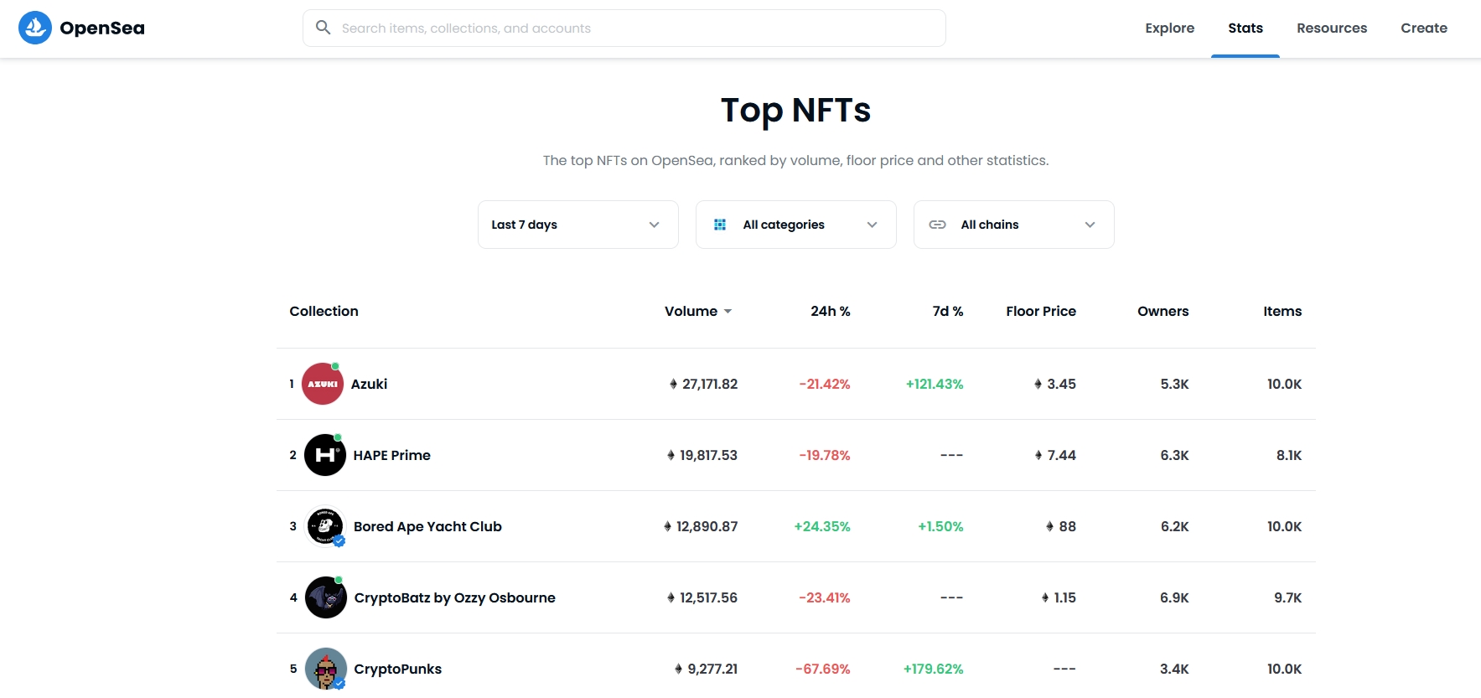Screen dimensions: 1481x698
Task: Open the HAPE Prime collection link
Action: 391,455
